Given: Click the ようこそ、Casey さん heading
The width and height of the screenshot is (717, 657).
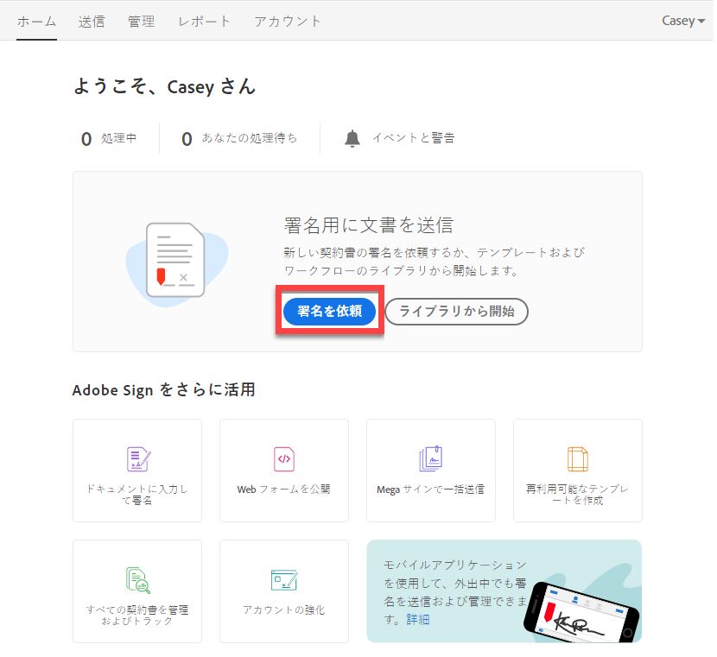Looking at the screenshot, I should tap(165, 86).
